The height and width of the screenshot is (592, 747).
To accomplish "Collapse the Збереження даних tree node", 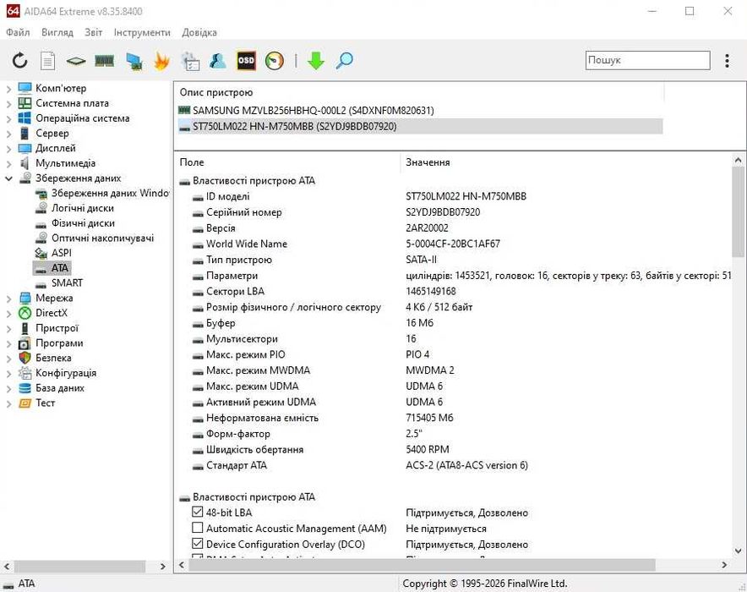I will pos(8,178).
